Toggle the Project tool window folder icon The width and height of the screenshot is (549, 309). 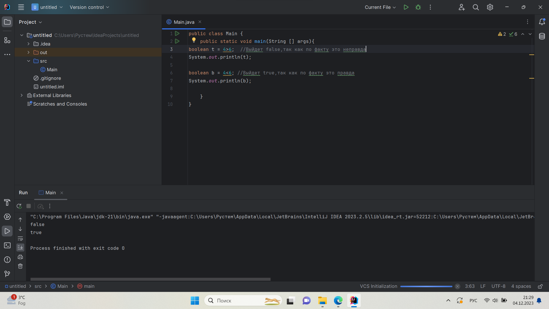point(7,22)
